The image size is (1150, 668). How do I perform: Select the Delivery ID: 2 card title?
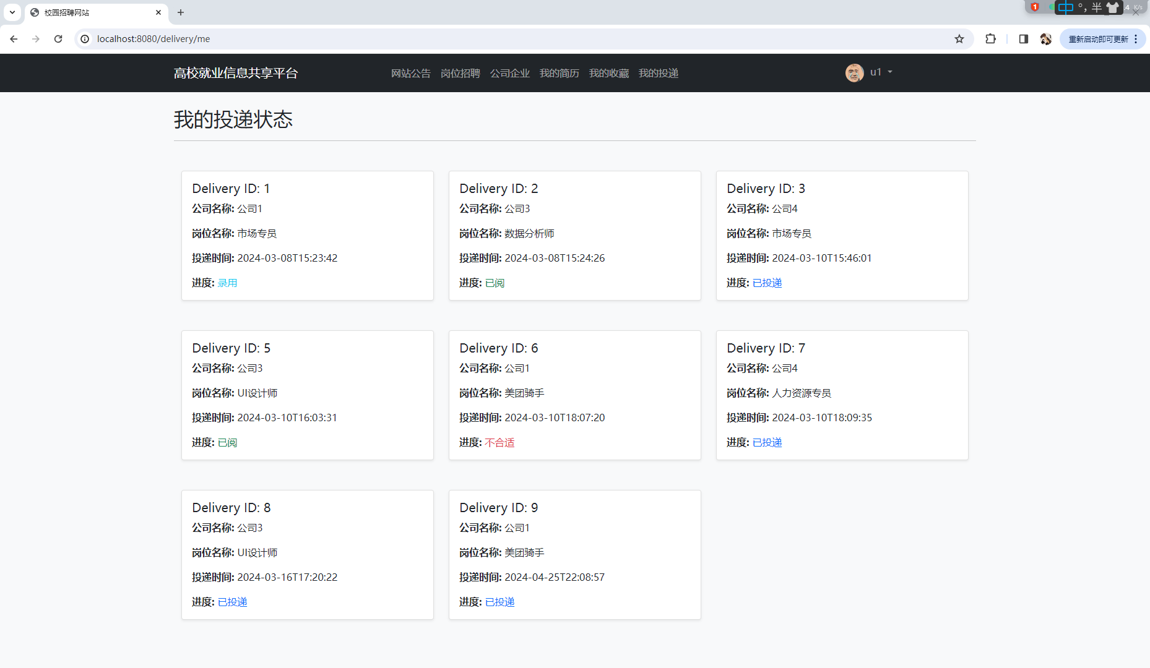tap(499, 189)
